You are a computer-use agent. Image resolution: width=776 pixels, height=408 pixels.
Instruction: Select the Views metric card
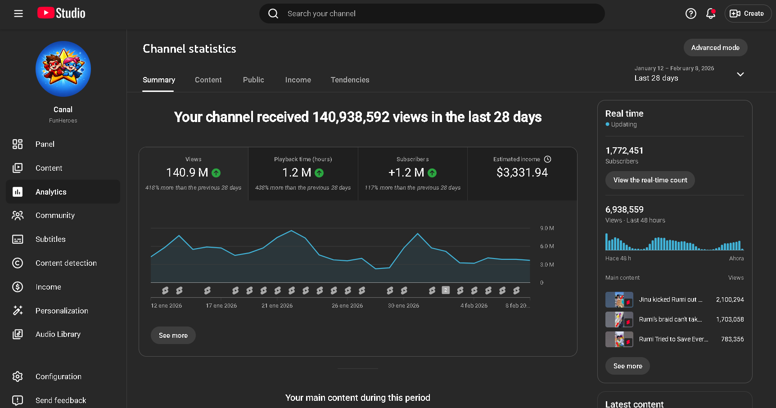[x=194, y=173]
